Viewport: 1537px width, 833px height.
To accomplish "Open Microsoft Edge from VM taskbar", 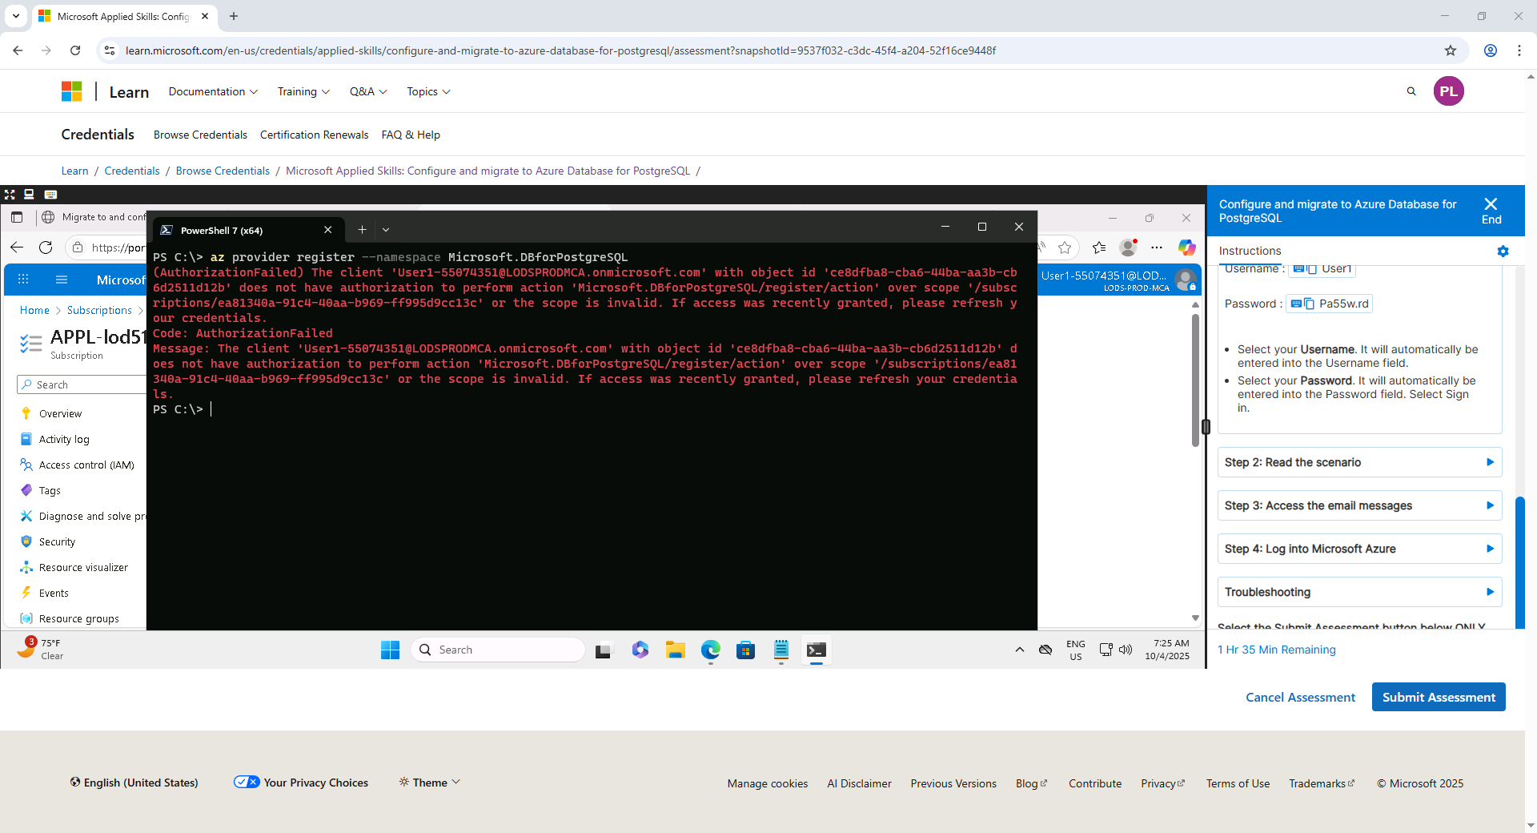I will 711,650.
